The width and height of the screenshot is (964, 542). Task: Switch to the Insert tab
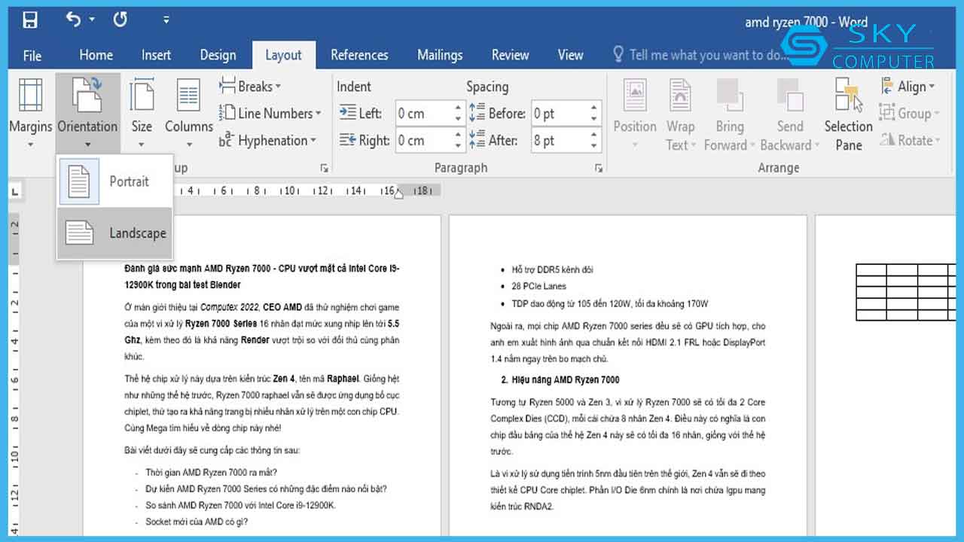156,55
